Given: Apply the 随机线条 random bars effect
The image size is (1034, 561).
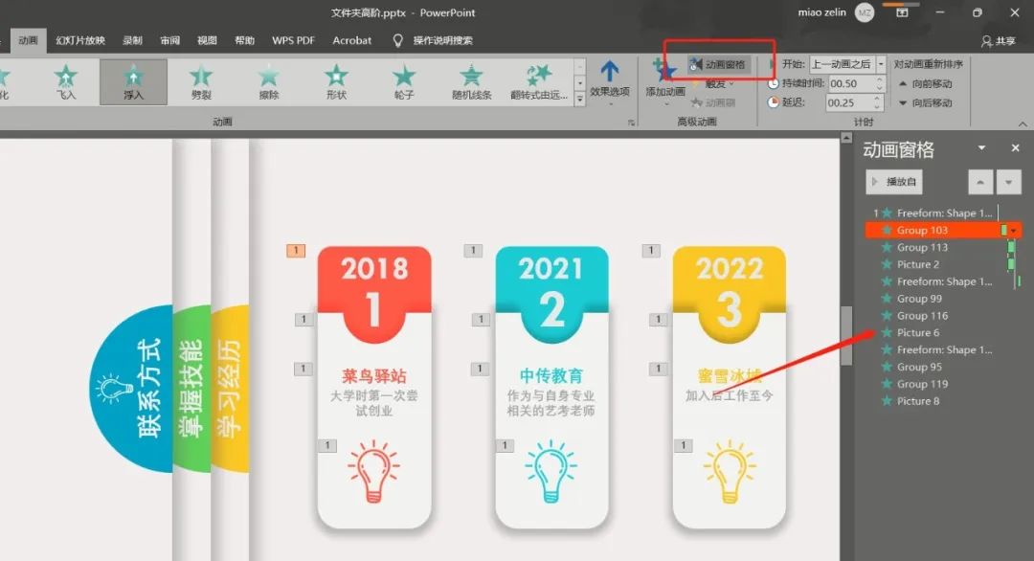Looking at the screenshot, I should pyautogui.click(x=471, y=81).
